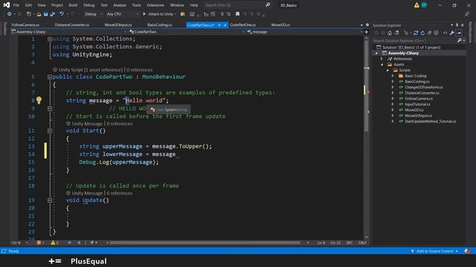Click the Show All Files icon in Solution Explorer
Image resolution: width=476 pixels, height=267 pixels.
click(437, 33)
